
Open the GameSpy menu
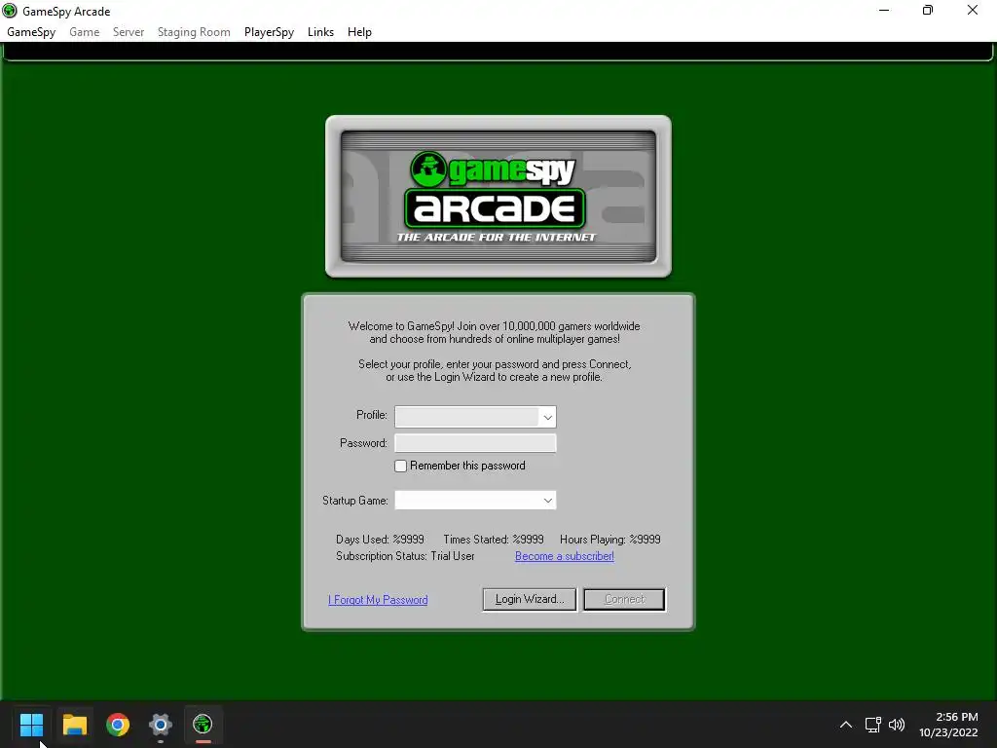coord(31,32)
